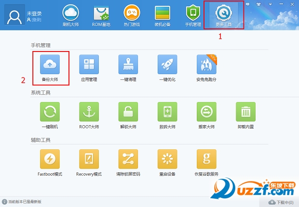The height and width of the screenshot is (207, 299).
Task: Click 恢复谷歌服务 Google services icon
Action: tap(206, 159)
